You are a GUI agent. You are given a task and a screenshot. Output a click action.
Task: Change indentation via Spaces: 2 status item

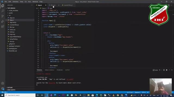tap(138, 92)
